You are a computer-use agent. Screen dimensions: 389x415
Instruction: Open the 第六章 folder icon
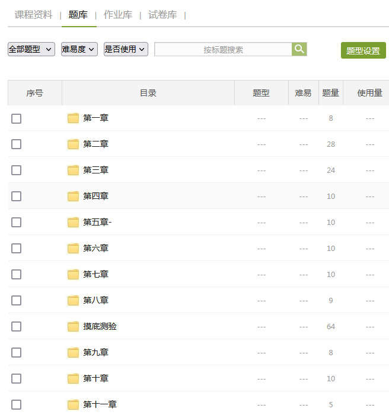(73, 248)
